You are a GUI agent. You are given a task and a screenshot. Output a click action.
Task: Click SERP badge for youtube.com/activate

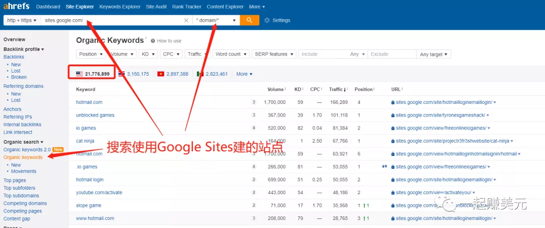pos(254,193)
